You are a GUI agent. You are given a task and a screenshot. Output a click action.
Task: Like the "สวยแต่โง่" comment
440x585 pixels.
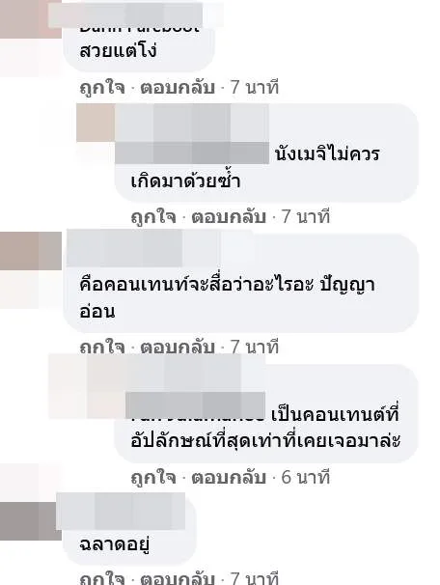[x=102, y=87]
